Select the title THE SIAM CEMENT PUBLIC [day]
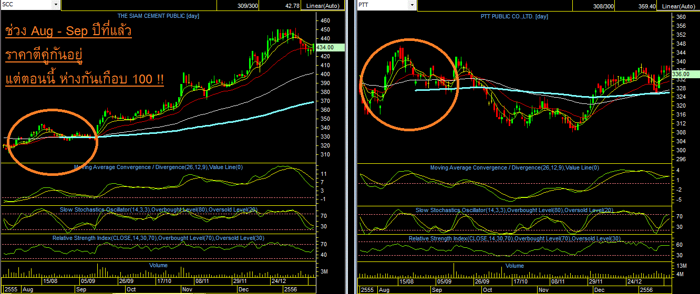700x294 pixels. click(x=158, y=16)
